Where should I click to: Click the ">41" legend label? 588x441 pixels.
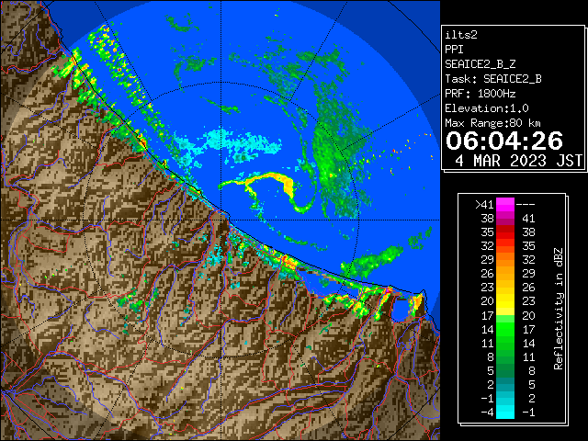coord(484,204)
